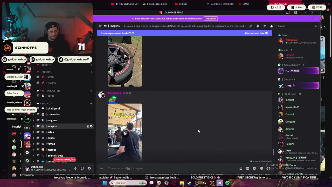This screenshot has width=332, height=187.
Task: Mark messages as read via Marcar como lida
Action: click(x=257, y=33)
